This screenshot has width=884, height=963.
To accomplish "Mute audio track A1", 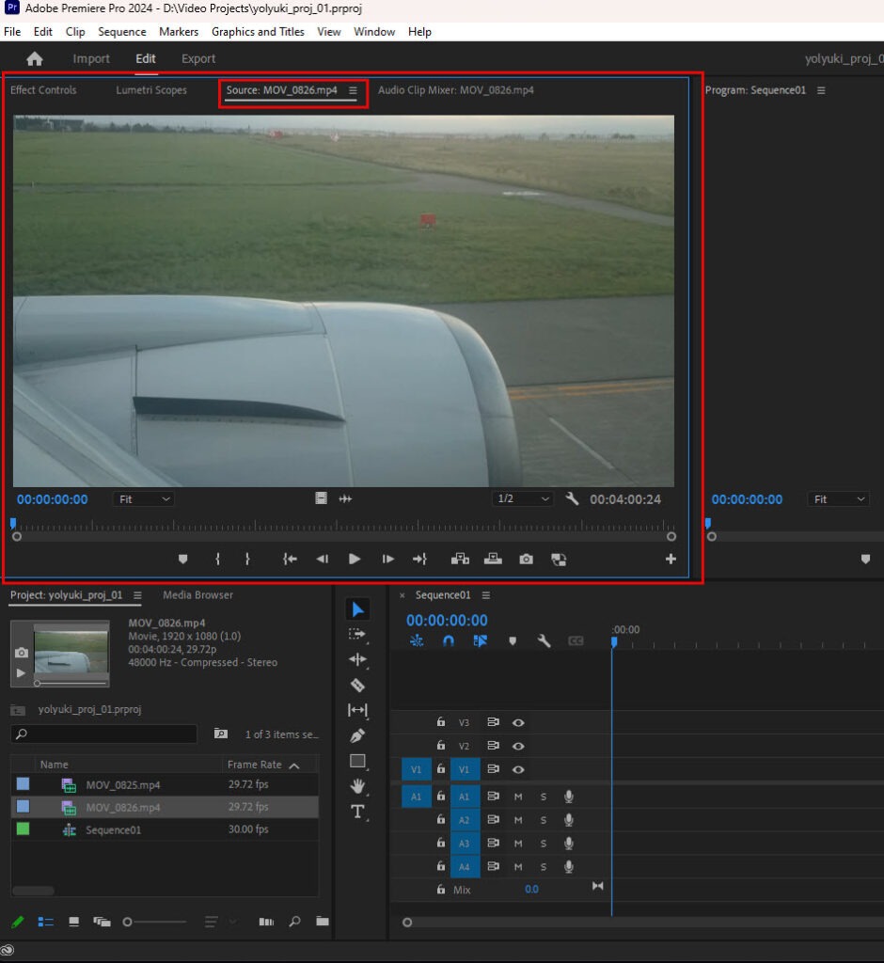I will point(517,797).
